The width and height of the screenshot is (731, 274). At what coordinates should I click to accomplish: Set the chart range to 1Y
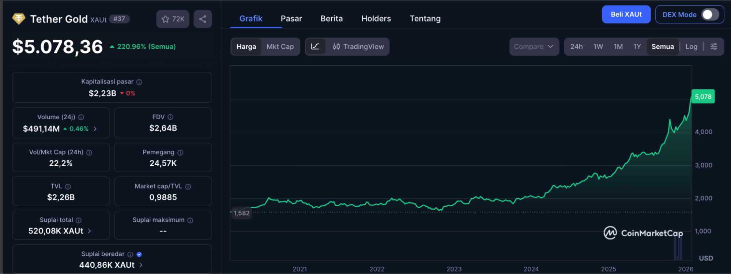click(637, 46)
